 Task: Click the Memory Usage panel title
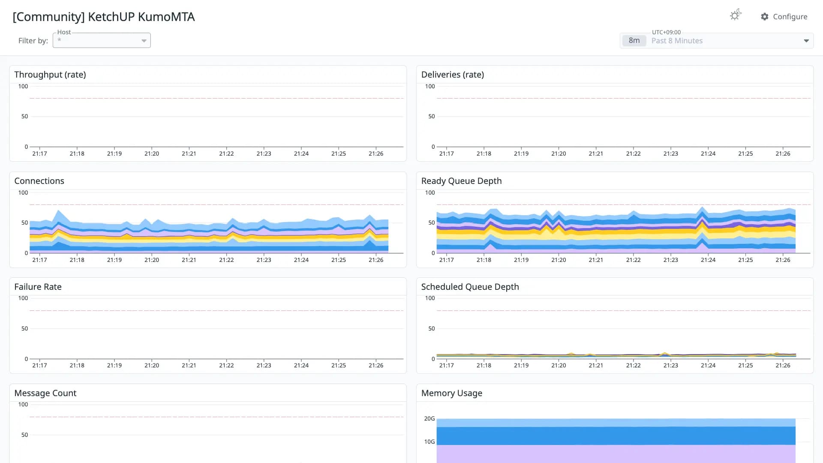point(451,393)
